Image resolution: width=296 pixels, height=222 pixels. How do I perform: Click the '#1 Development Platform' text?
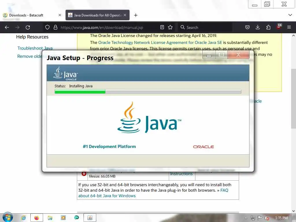click(109, 147)
